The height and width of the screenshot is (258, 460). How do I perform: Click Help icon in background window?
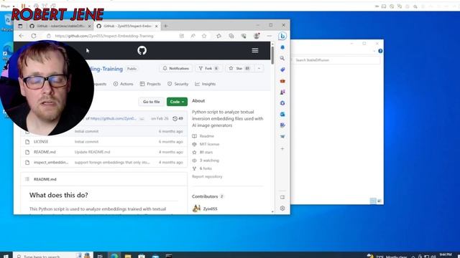(x=380, y=51)
